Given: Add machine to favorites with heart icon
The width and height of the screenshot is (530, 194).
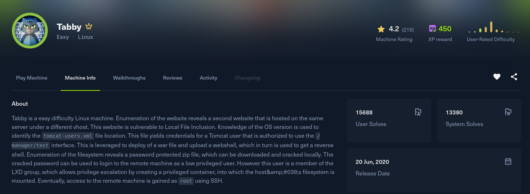Looking at the screenshot, I should tap(497, 77).
